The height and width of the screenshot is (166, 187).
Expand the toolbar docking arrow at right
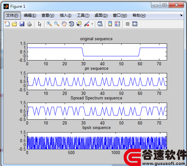pos(181,15)
